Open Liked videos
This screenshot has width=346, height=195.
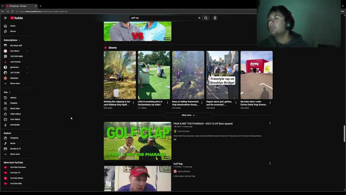click(16, 114)
